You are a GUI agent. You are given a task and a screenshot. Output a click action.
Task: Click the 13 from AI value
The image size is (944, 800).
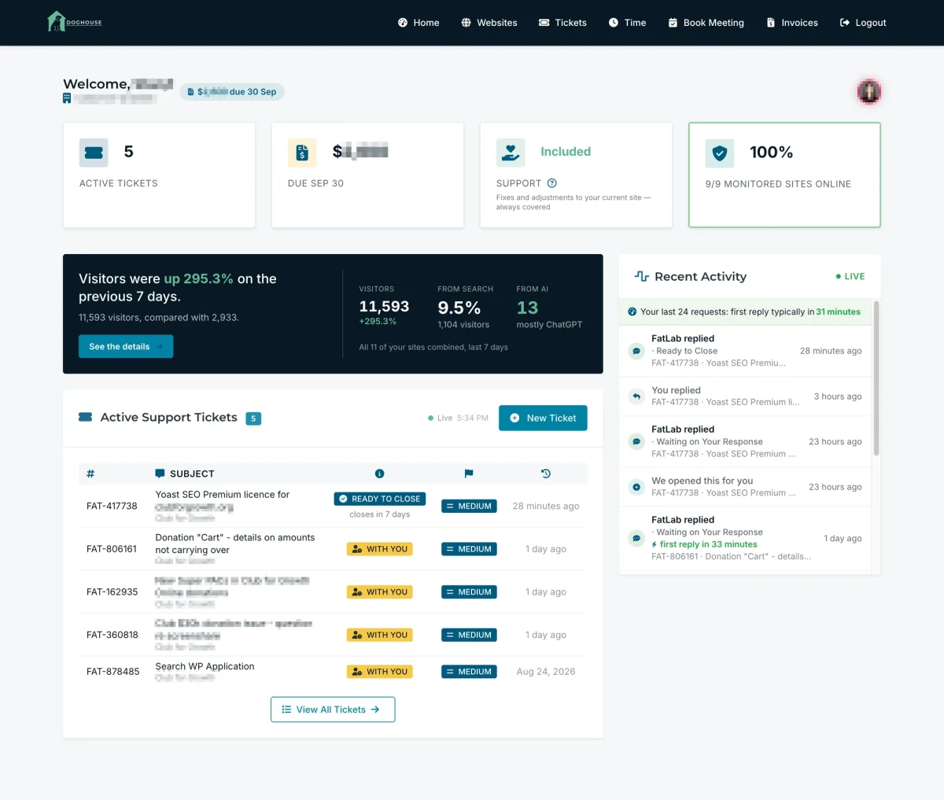pos(527,308)
